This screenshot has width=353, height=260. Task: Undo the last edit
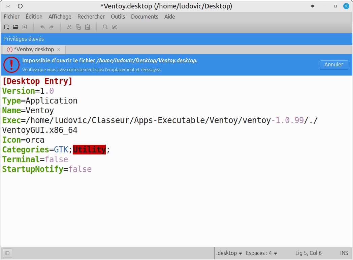pos(42,27)
